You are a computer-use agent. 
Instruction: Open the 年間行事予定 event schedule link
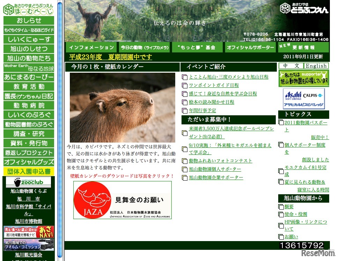(202, 111)
